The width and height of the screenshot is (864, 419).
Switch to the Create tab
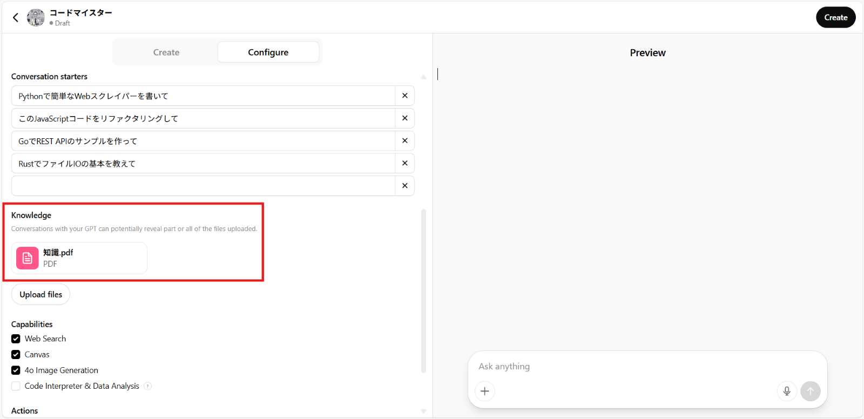[166, 52]
